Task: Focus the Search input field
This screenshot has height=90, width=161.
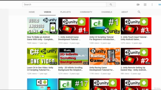Action: 64,4
